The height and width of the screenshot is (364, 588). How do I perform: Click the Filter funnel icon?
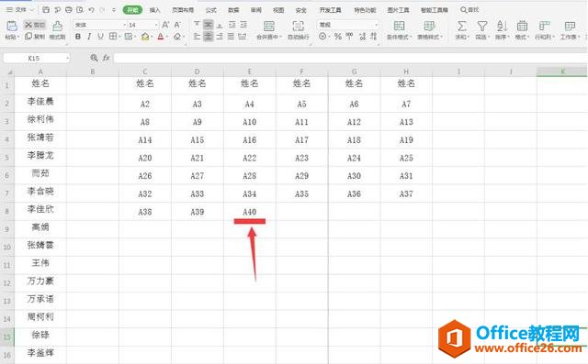(482, 26)
